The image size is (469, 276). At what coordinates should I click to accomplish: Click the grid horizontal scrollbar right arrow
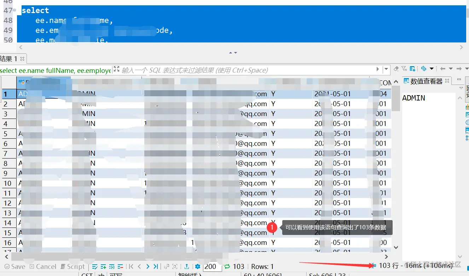pyautogui.click(x=387, y=257)
